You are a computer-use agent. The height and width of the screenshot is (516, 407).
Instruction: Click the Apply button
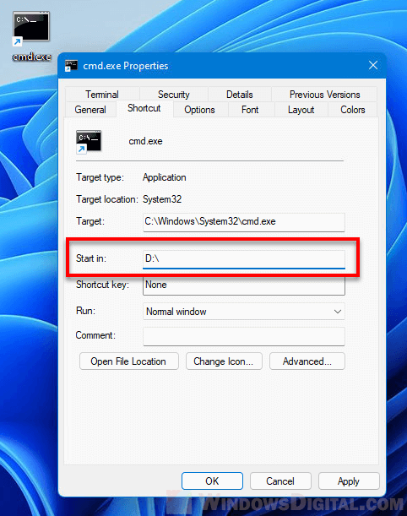click(349, 481)
